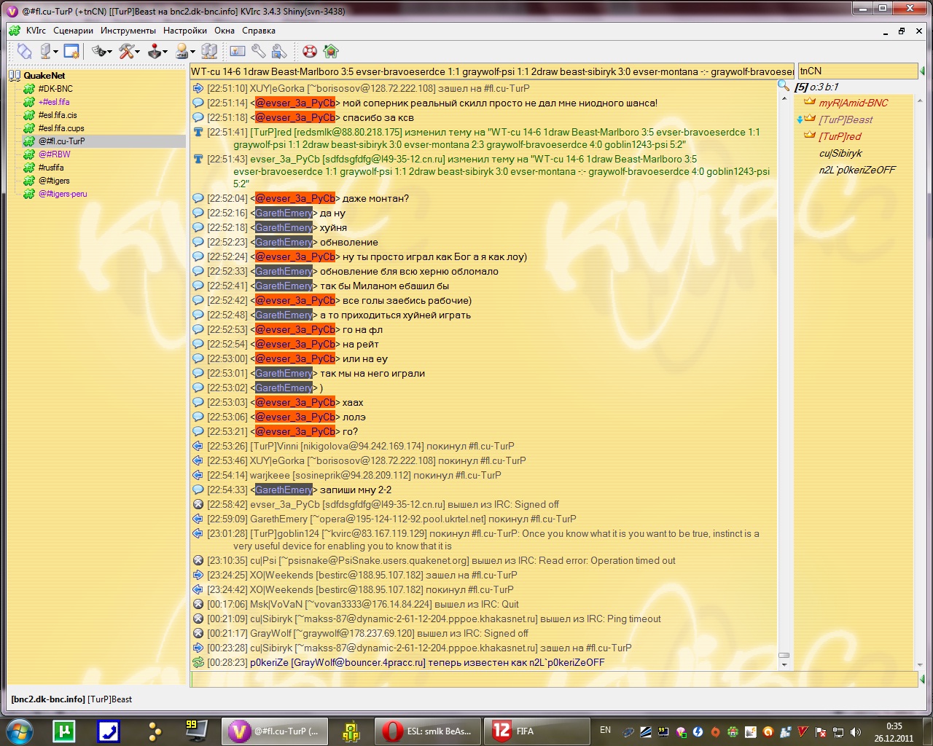Click the channel topic text field

(492, 71)
